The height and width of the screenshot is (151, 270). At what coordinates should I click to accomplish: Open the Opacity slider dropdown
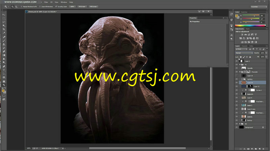point(266,53)
